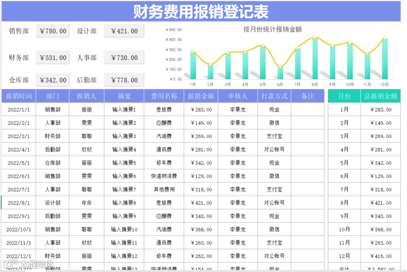
Task: Click 修车费 in the 2022/5/1 row
Action: click(164, 163)
